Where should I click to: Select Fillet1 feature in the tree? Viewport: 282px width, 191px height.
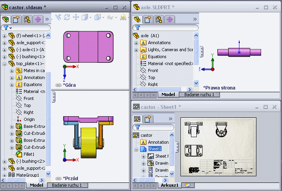pos(28,154)
